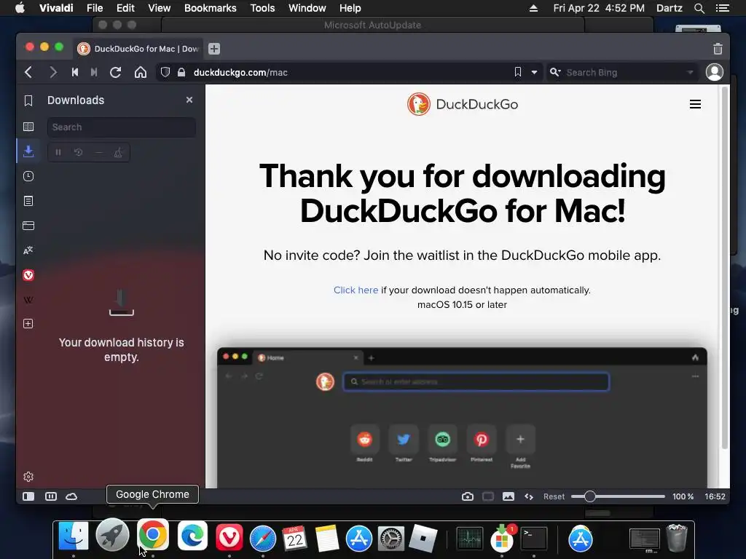Open the File menu
746x559 pixels.
click(x=95, y=8)
